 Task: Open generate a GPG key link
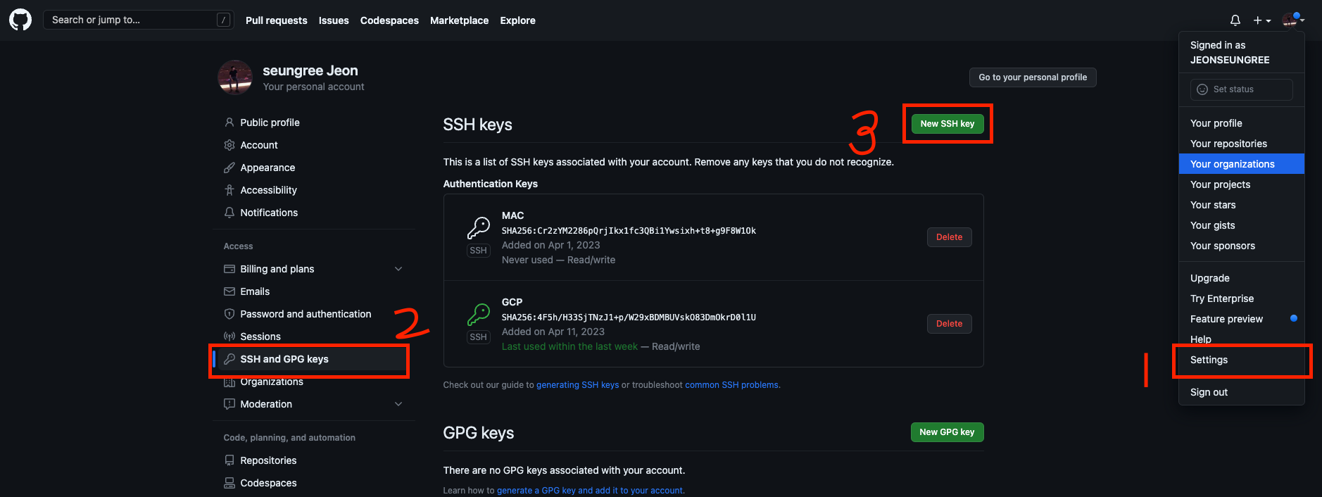[x=590, y=491]
